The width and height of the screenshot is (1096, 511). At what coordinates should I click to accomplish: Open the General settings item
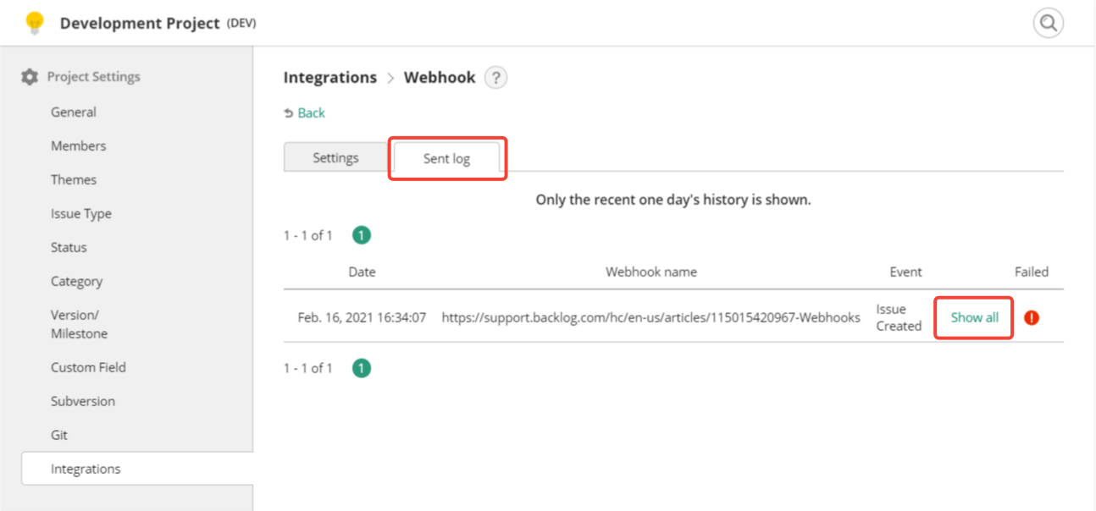(74, 112)
